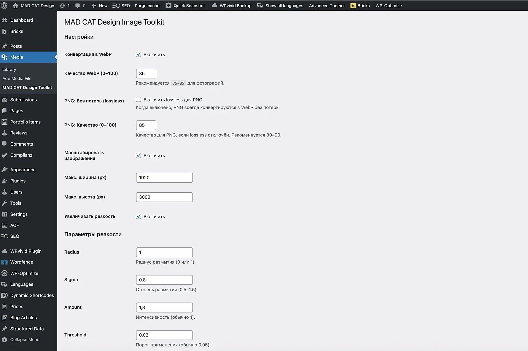Click WP-Optimize in the admin bar
The width and height of the screenshot is (528, 351).
coord(389,6)
